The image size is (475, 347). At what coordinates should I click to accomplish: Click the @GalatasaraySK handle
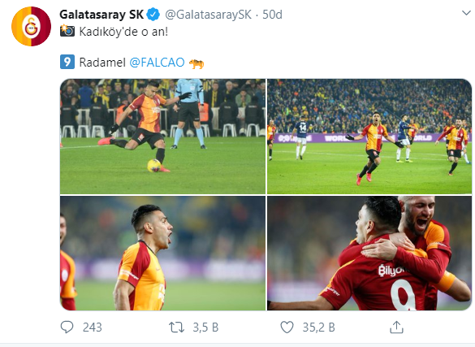[x=208, y=15]
